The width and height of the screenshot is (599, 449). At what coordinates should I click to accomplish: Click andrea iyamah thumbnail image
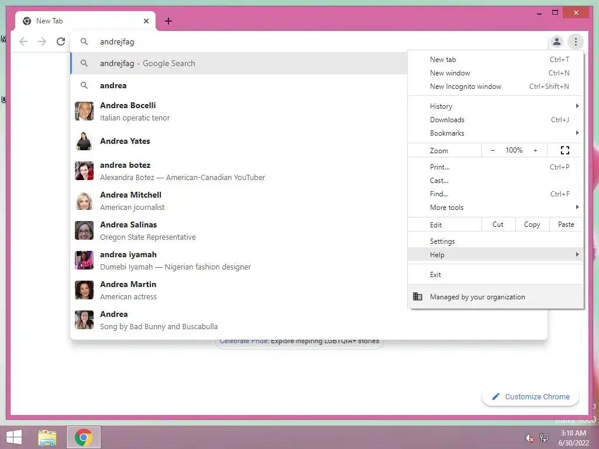(x=84, y=260)
